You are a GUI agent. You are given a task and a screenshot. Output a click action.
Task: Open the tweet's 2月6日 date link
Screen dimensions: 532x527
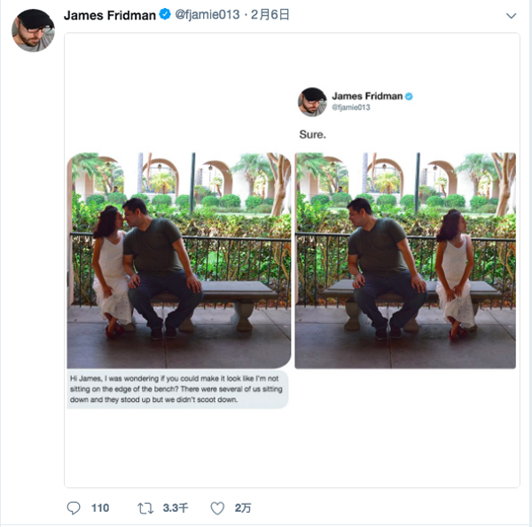270,15
